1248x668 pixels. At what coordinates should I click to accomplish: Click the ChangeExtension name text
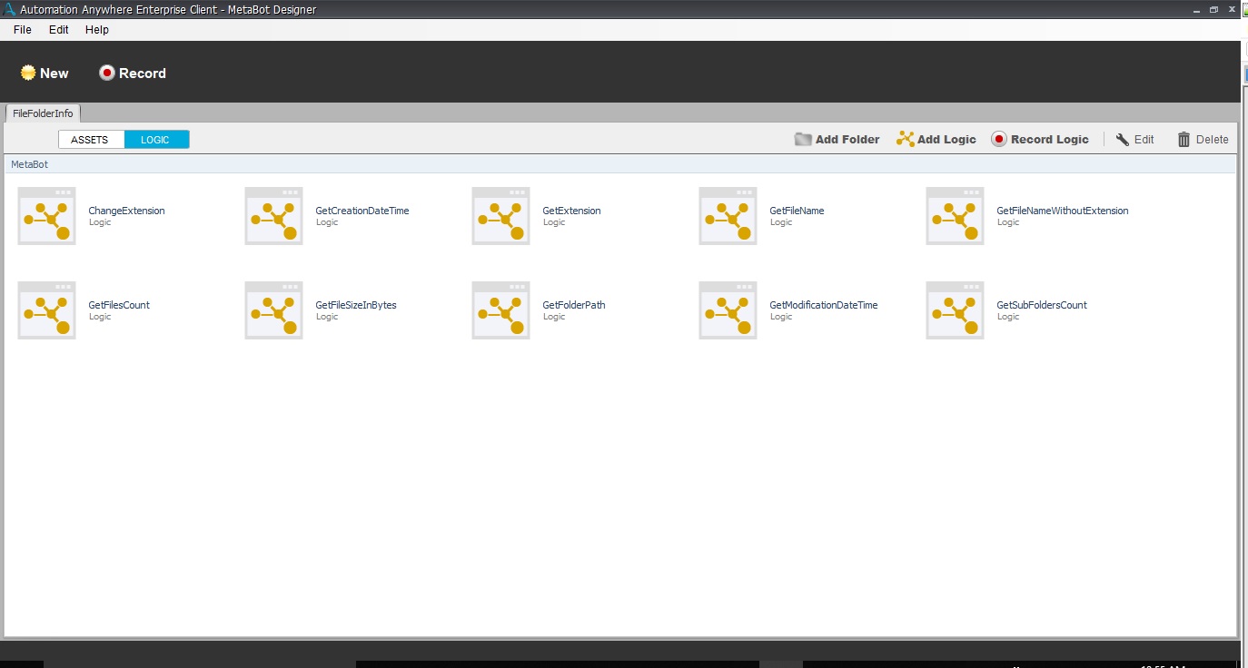(x=126, y=211)
